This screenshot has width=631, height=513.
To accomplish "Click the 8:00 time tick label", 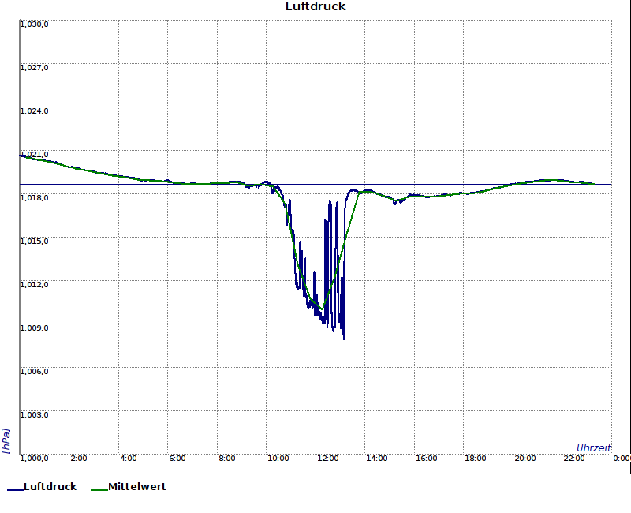I will tap(227, 459).
